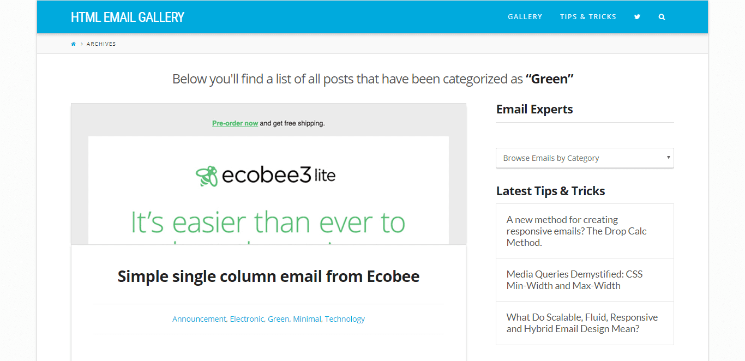Click the Minimal category tag
745x361 pixels.
coord(307,319)
